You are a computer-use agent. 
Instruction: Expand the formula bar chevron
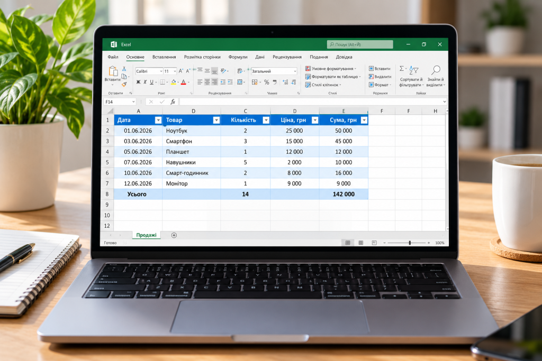point(444,102)
